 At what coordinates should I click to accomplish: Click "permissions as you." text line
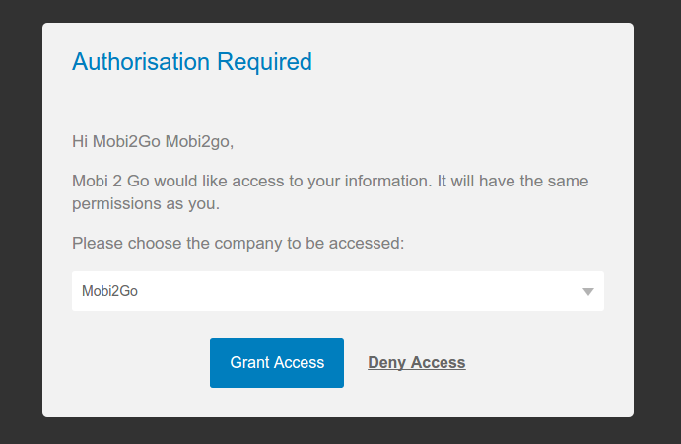point(145,205)
